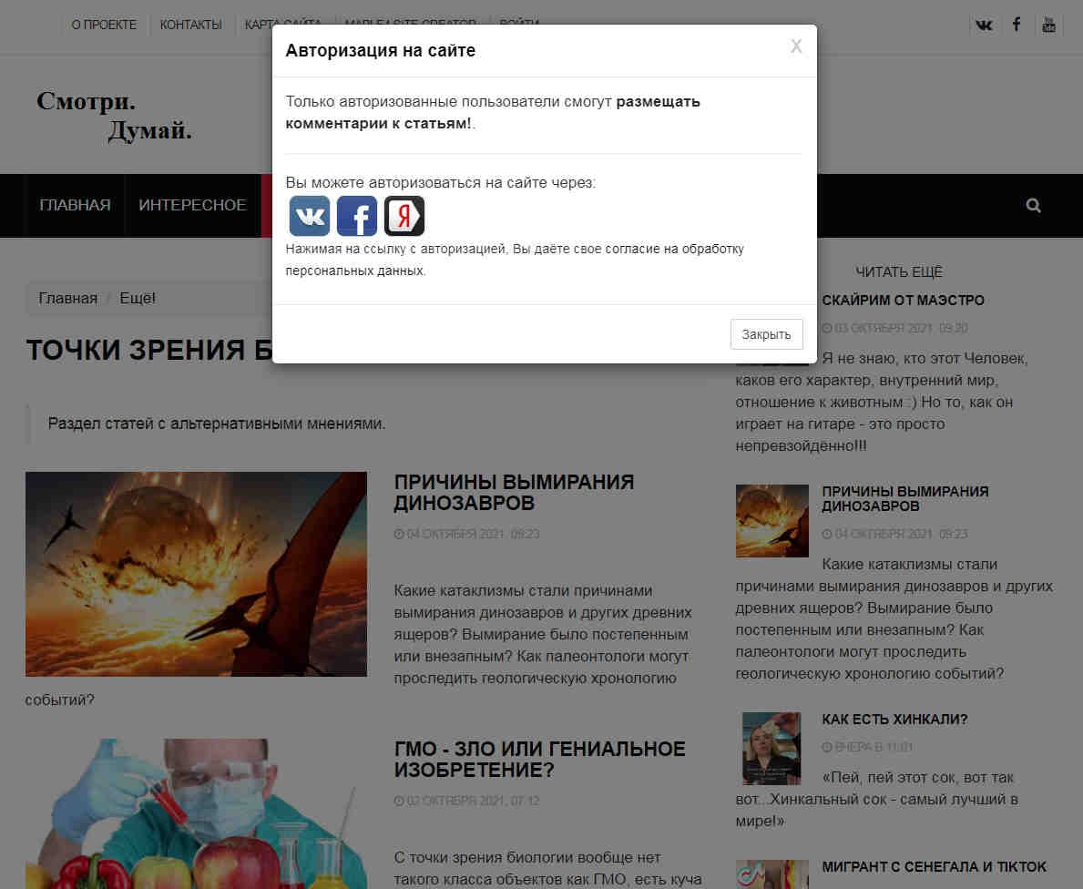Close the dialog with the X icon
The height and width of the screenshot is (889, 1083).
796,47
